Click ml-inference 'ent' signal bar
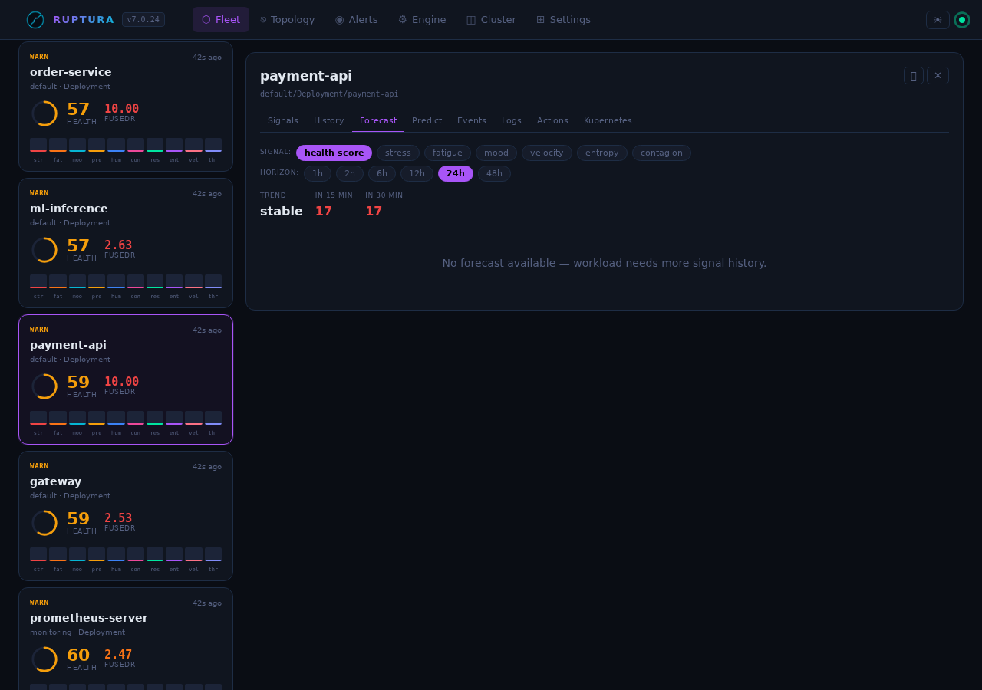This screenshot has width=982, height=690. point(174,281)
